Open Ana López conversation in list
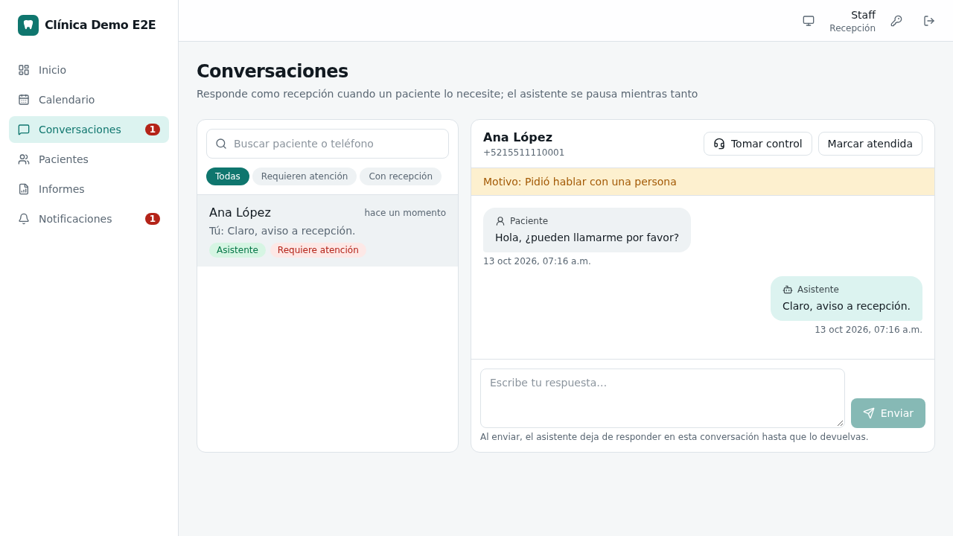Image resolution: width=953 pixels, height=536 pixels. pyautogui.click(x=328, y=231)
